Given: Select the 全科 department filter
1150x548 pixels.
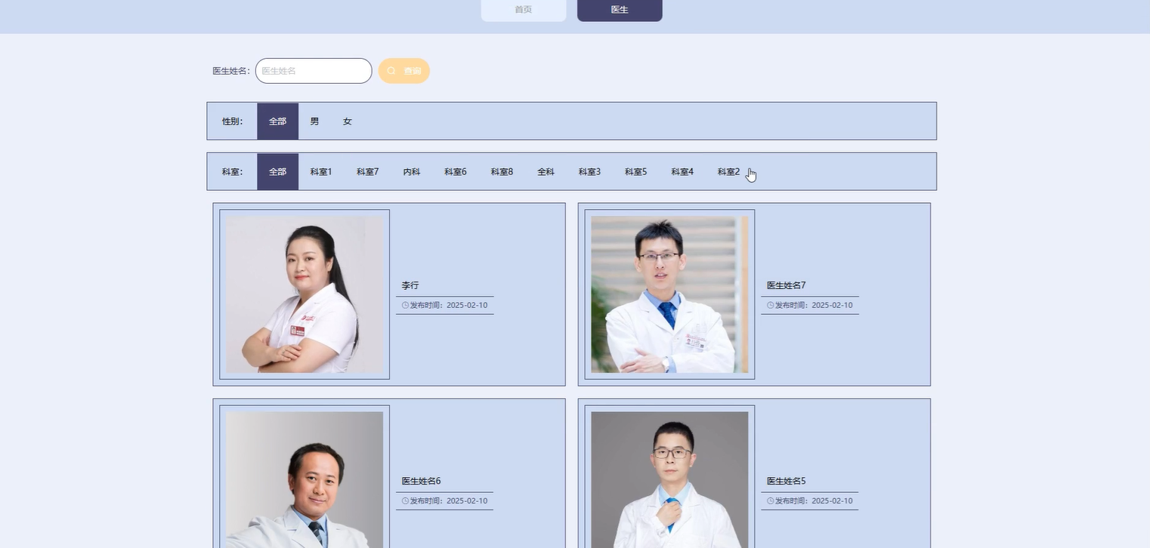Looking at the screenshot, I should (x=545, y=171).
